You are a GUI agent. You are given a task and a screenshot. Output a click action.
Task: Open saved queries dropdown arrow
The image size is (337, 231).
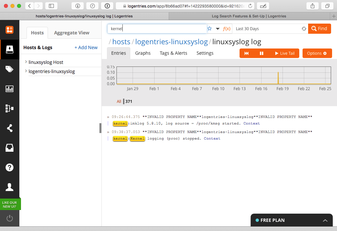point(218,29)
